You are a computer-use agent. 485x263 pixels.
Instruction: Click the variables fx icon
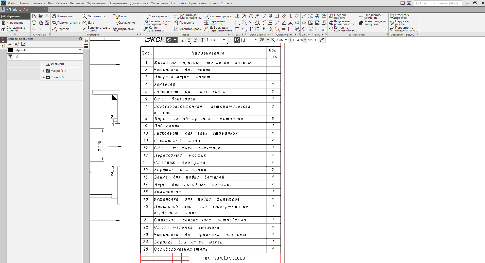pyautogui.click(x=86, y=40)
